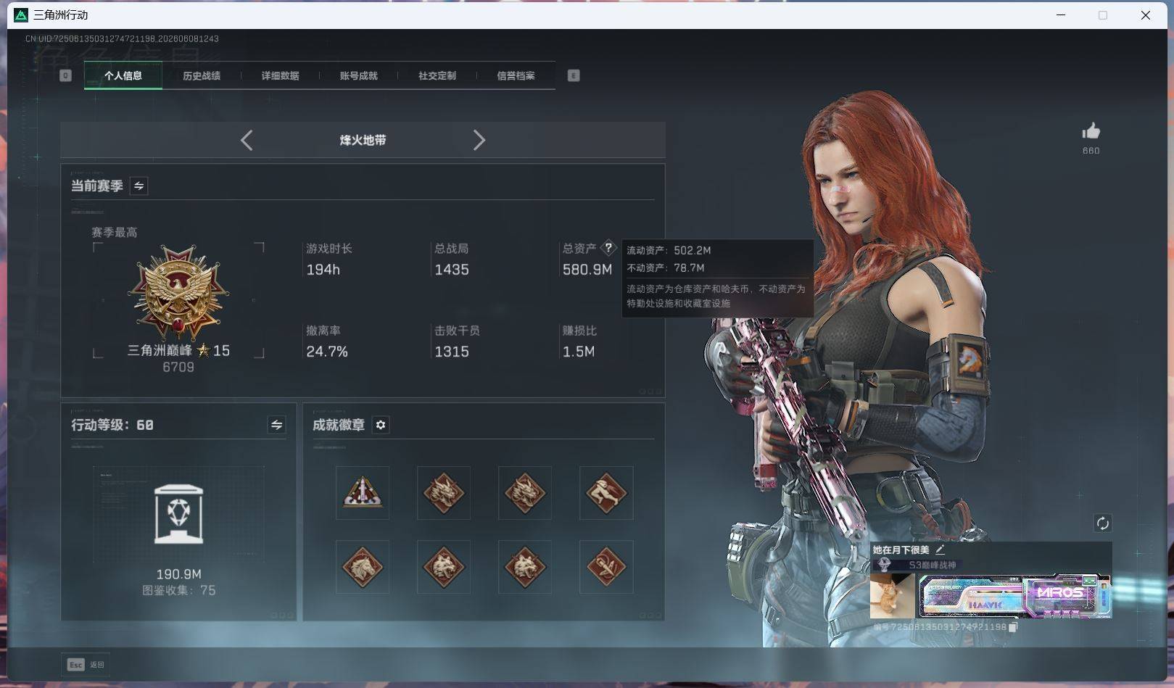Click the 图鉴收集: 75 text
1174x688 pixels.
coord(178,590)
